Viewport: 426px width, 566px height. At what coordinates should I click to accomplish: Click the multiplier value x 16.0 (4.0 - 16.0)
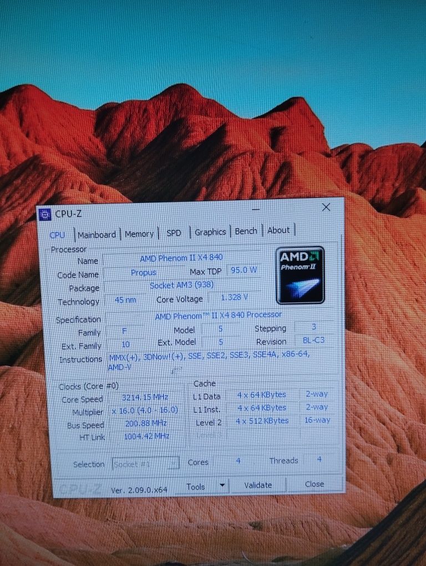tap(145, 411)
